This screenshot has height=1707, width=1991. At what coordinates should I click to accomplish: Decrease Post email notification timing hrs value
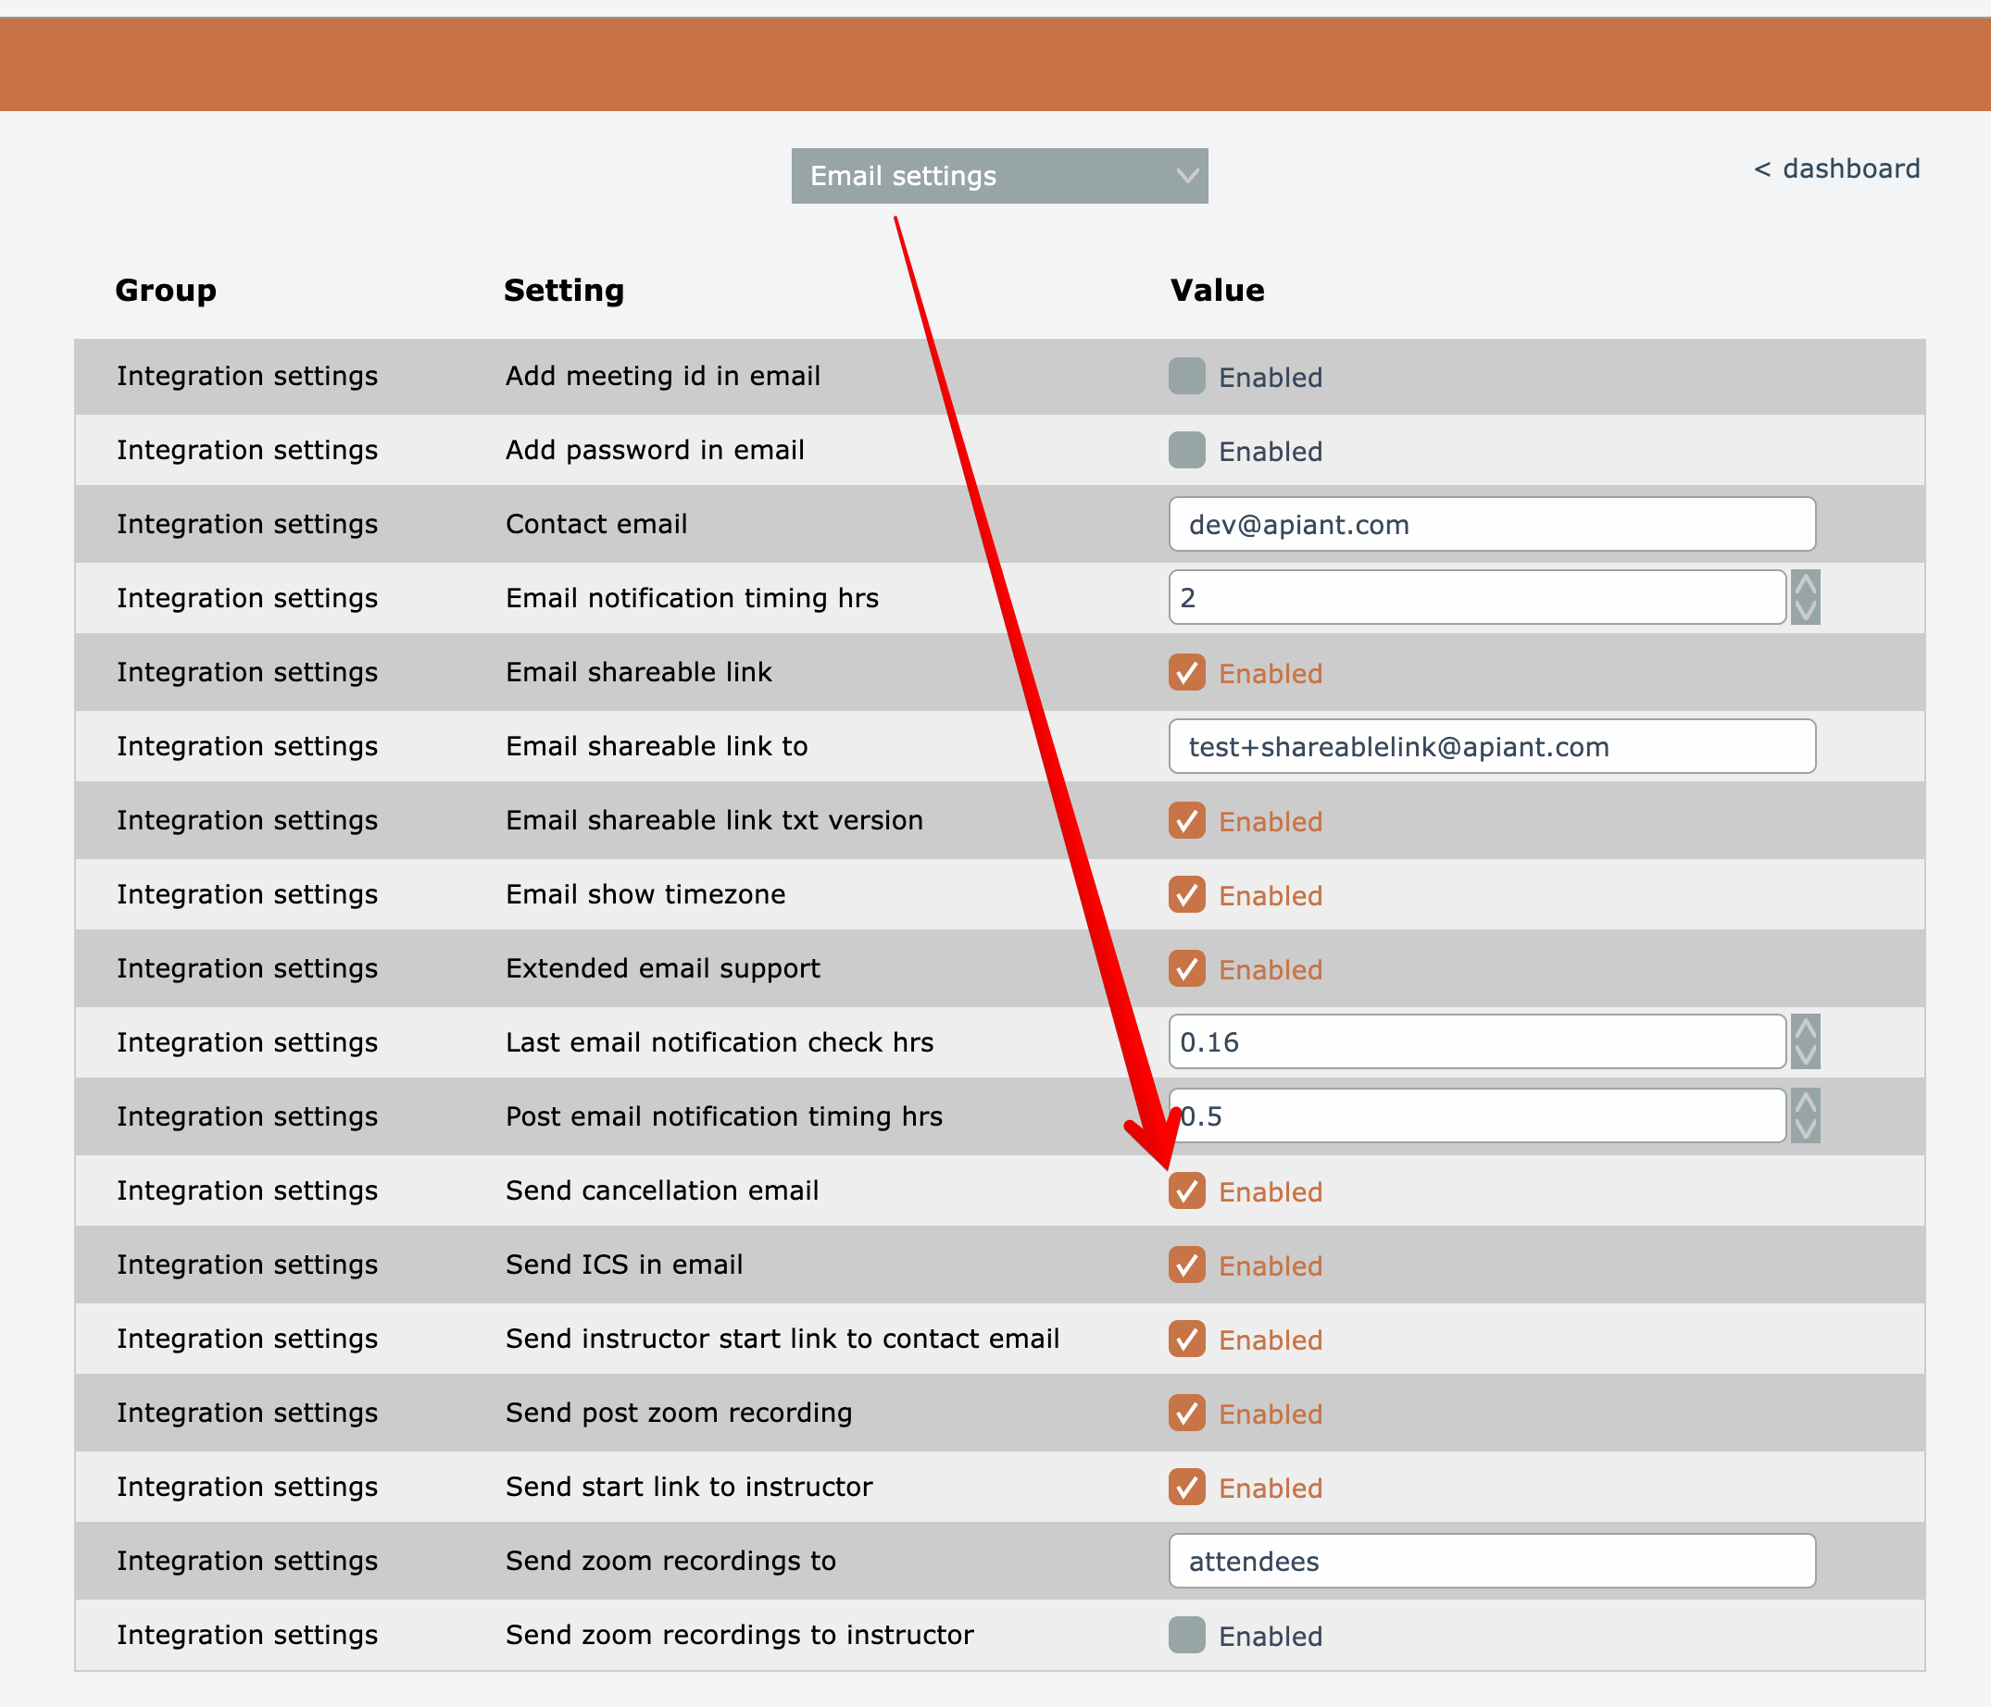[x=1805, y=1129]
